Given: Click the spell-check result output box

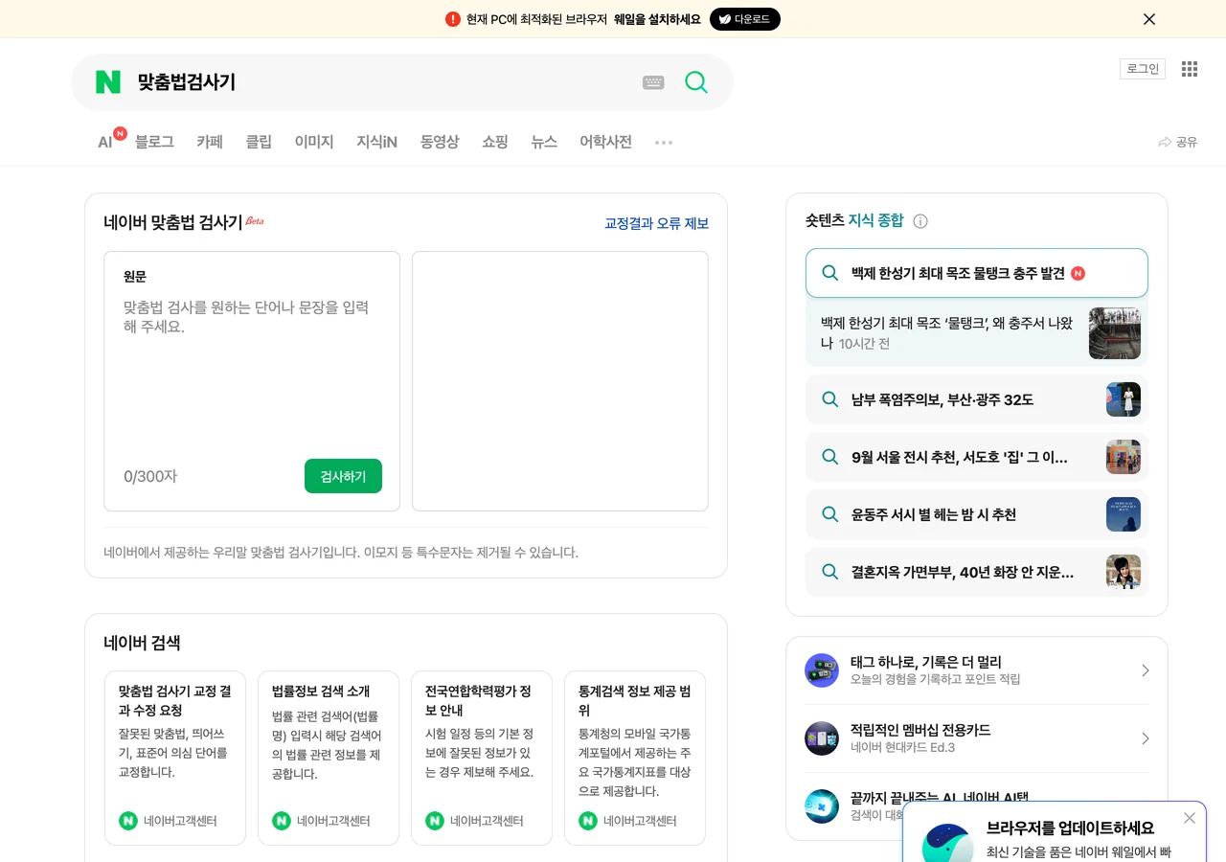Looking at the screenshot, I should (560, 381).
